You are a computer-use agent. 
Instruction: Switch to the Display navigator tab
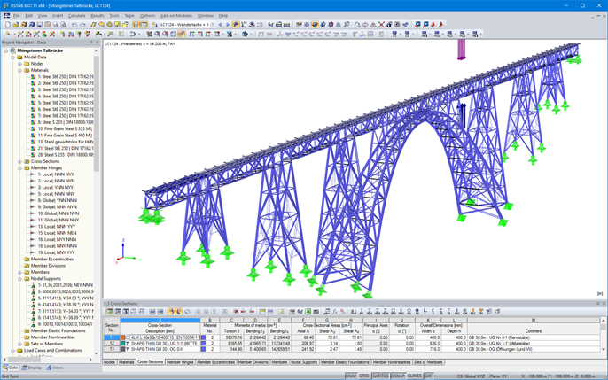coord(32,368)
